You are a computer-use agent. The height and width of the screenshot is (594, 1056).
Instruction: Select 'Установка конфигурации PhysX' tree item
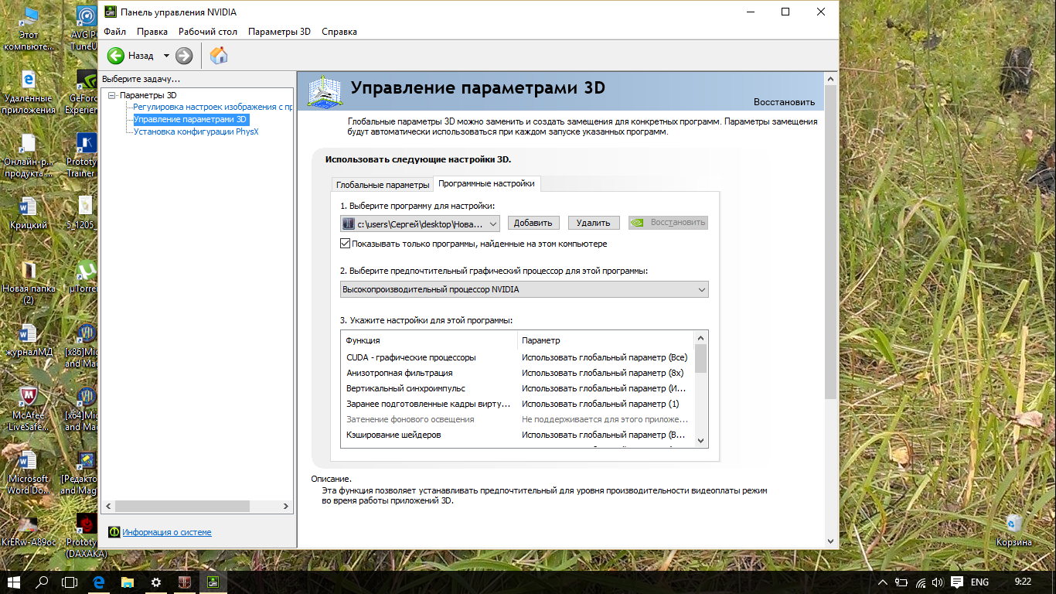[196, 131]
